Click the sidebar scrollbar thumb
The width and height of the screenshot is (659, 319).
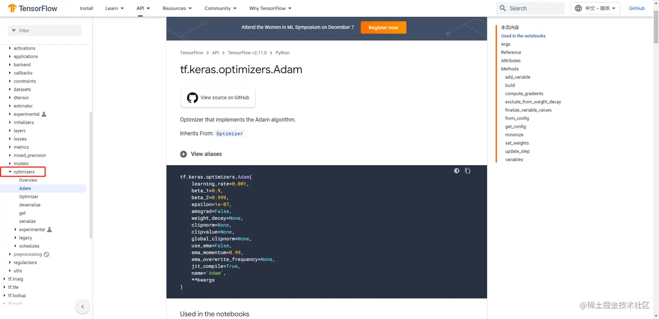coord(91,175)
